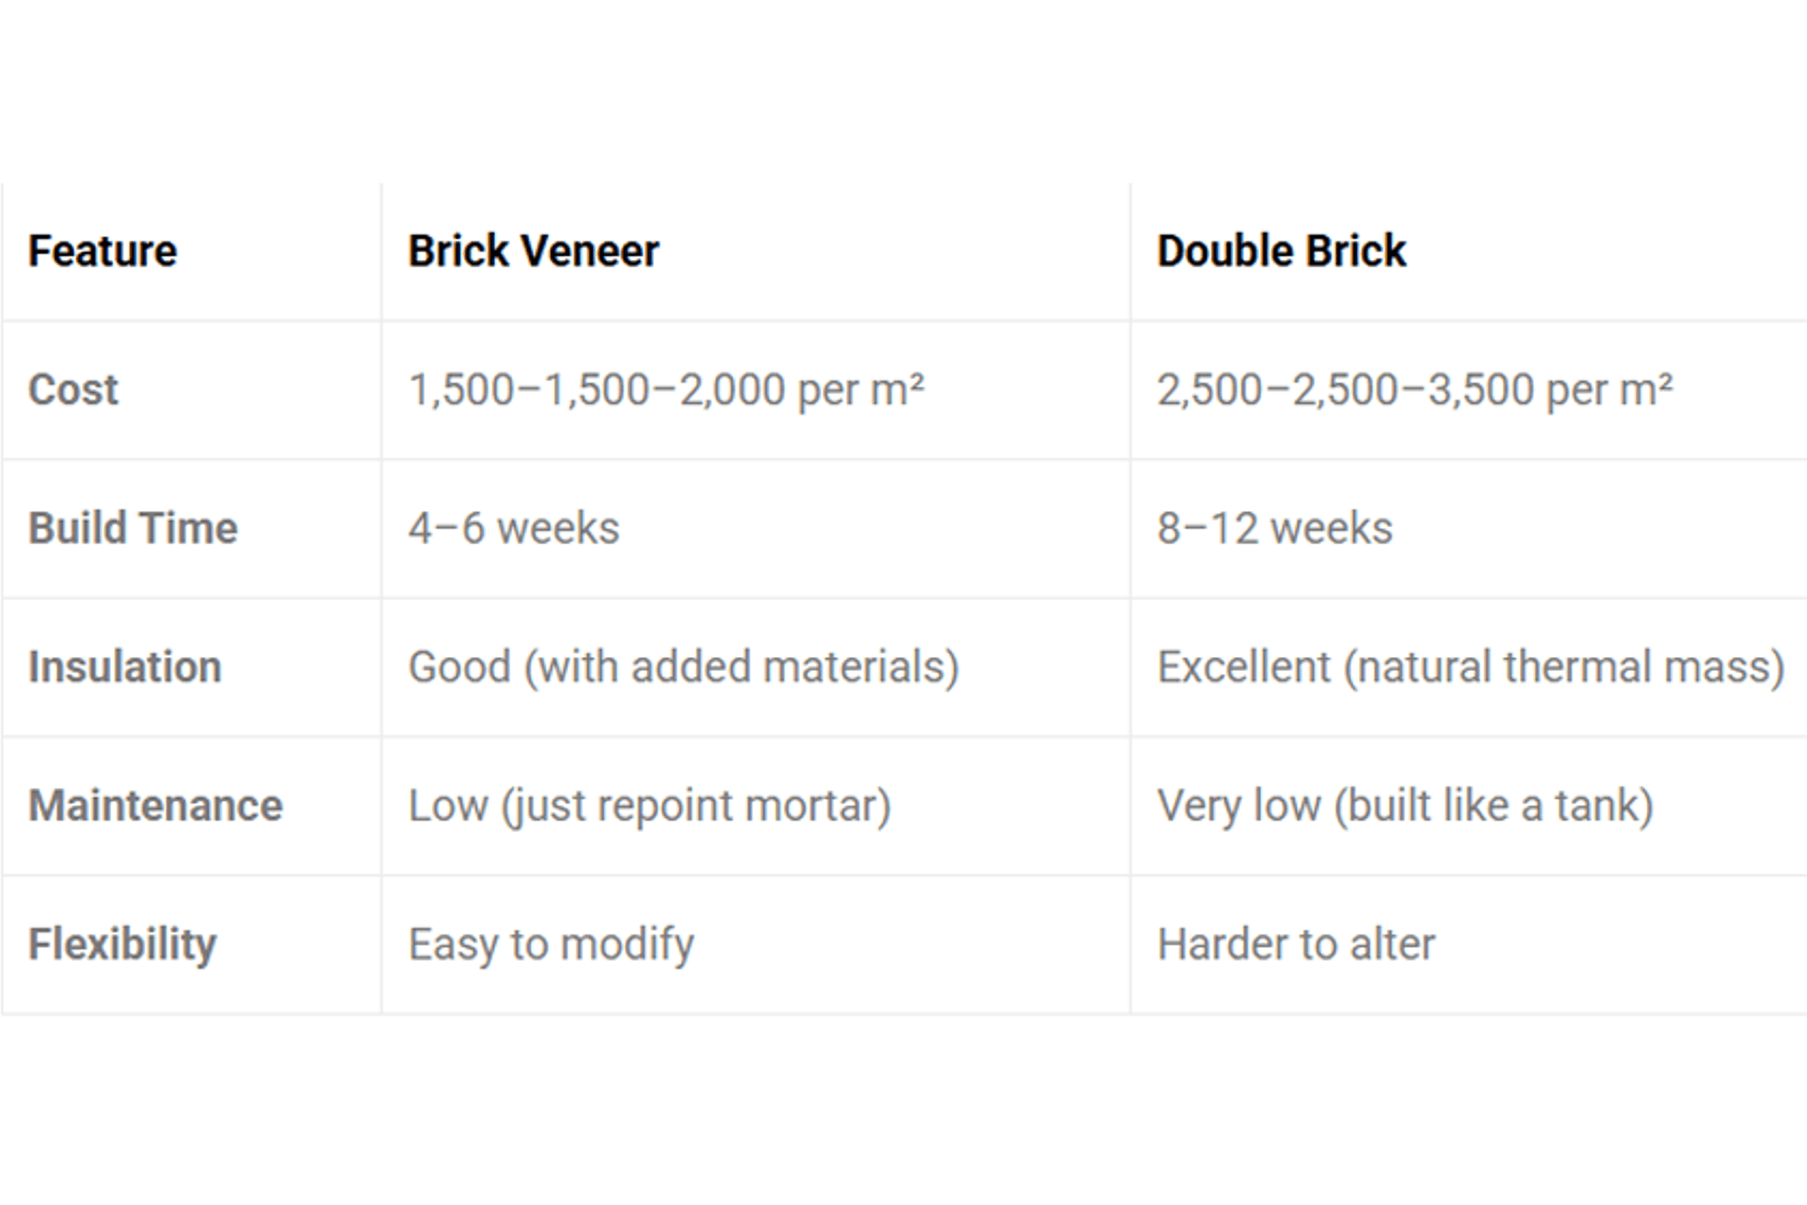The image size is (1807, 1205).
Task: Click the '(natural thermal mass)' text
Action: [1564, 667]
